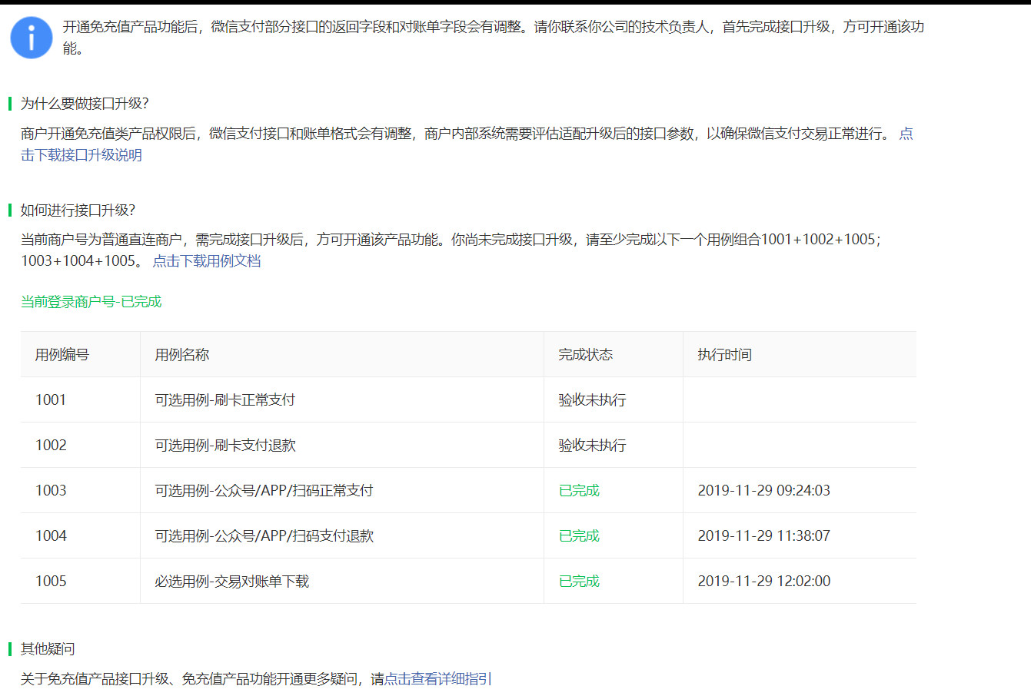Select timestamp 2019-11-29 12:02:00

point(764,582)
